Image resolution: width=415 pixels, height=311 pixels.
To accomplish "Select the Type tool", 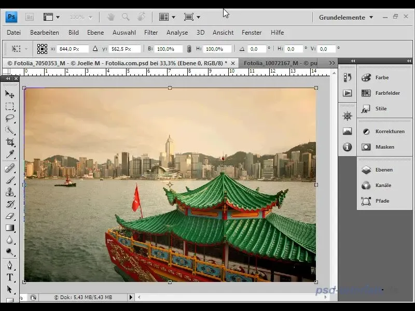I will (10, 277).
